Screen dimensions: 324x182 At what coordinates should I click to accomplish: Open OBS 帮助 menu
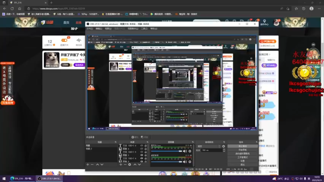pyautogui.click(x=154, y=29)
